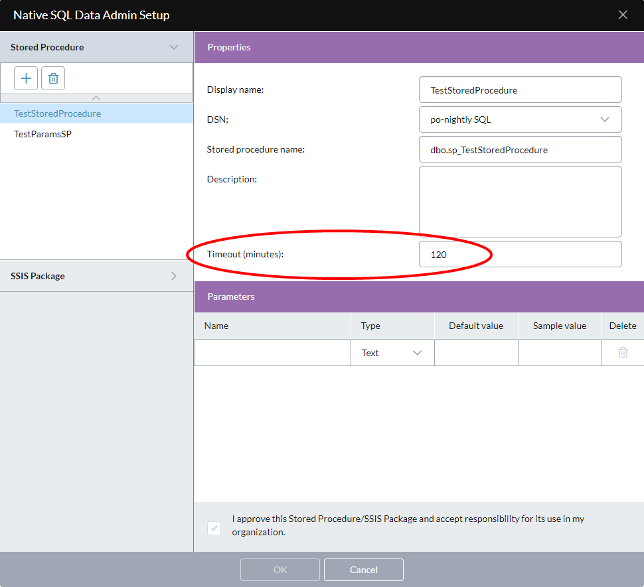Delete the parameter row
The height and width of the screenshot is (587, 644).
[x=623, y=352]
